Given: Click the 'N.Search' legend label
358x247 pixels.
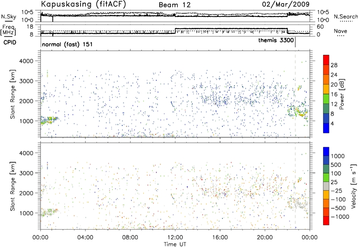Looking at the screenshot, I should coord(345,16).
